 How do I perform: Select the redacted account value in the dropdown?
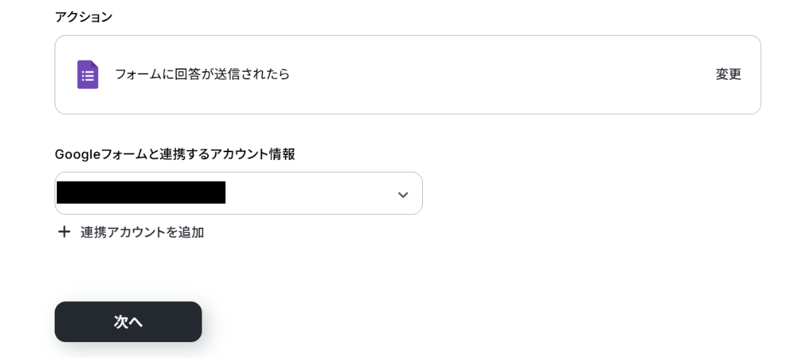click(140, 193)
